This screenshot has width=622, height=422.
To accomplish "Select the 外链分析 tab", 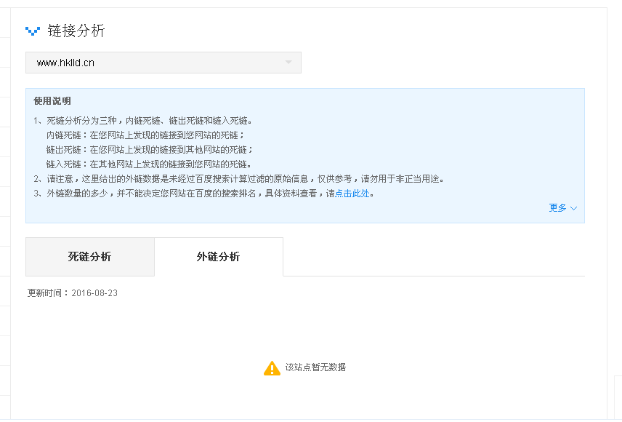I will [218, 257].
